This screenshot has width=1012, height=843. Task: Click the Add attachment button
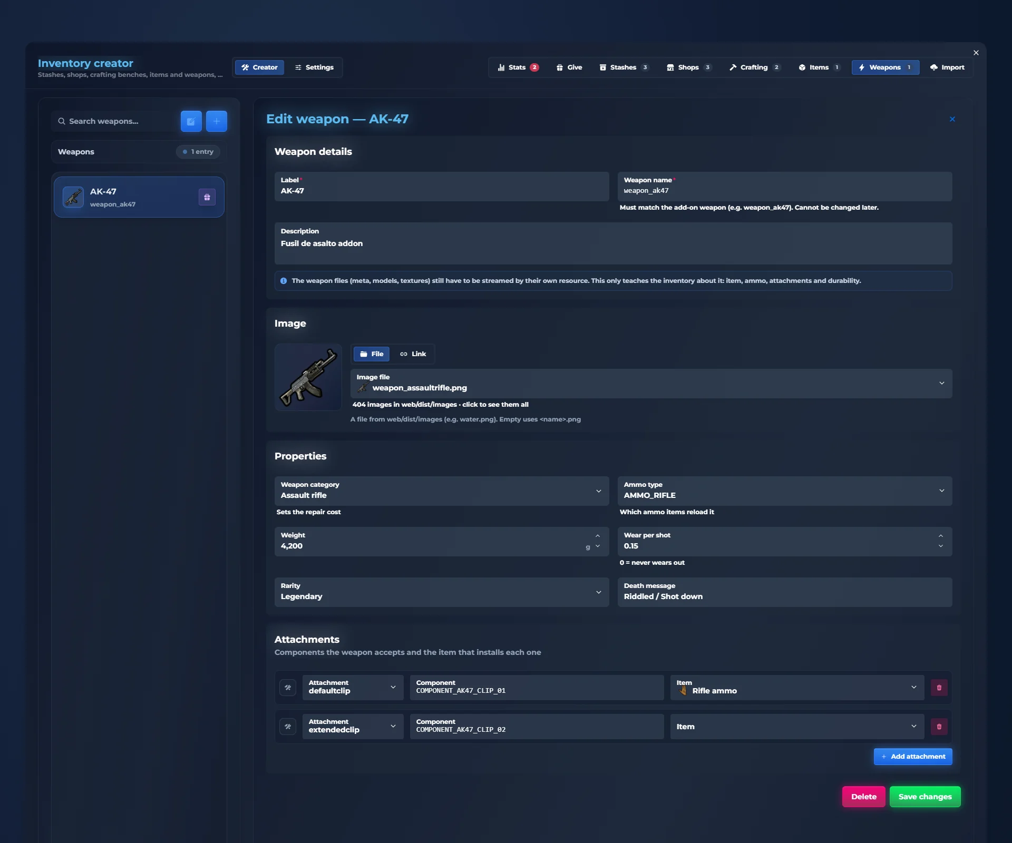tap(913, 757)
